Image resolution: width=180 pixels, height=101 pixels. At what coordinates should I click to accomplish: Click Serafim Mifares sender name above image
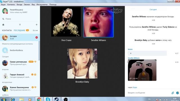pos(134,58)
